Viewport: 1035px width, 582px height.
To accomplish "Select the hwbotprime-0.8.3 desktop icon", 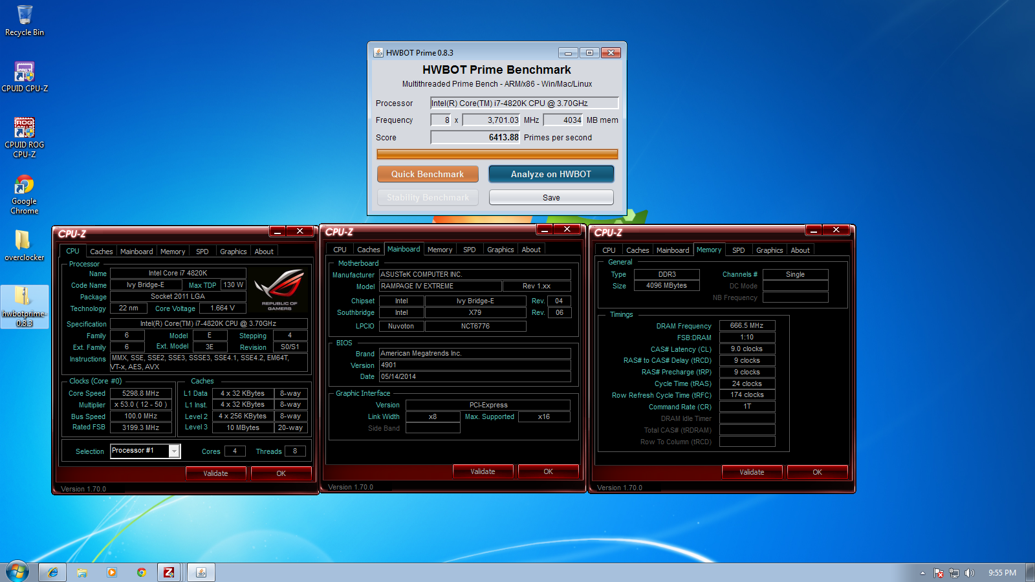I will click(25, 307).
